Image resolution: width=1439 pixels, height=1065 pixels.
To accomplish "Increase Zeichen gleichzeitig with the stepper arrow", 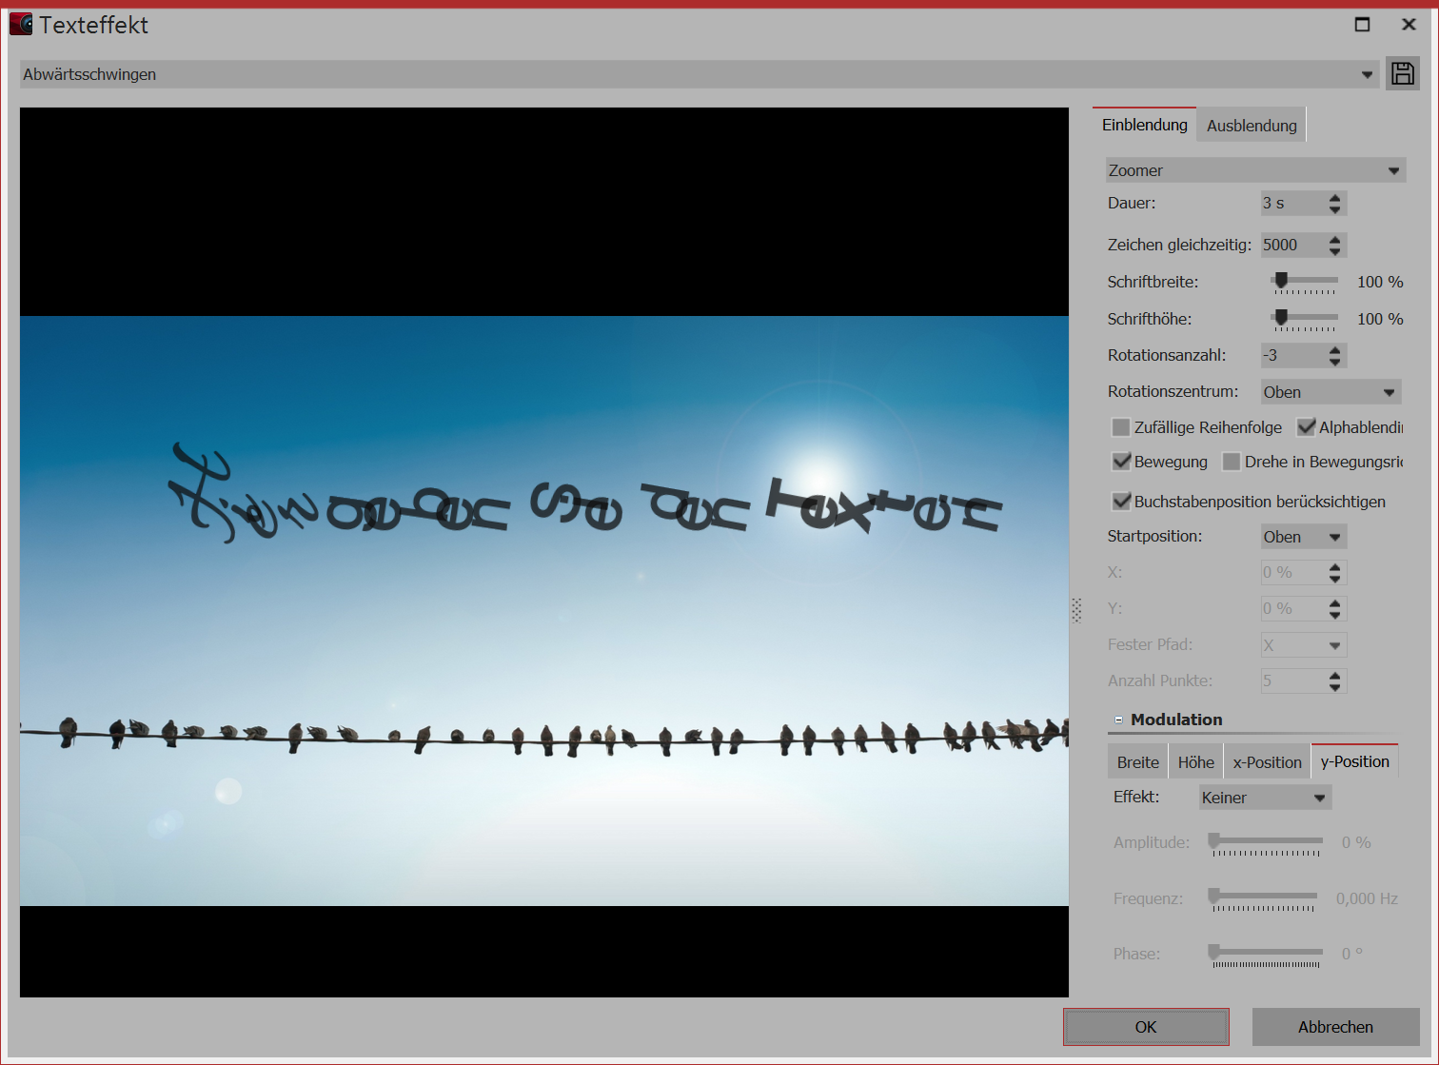I will tap(1334, 239).
